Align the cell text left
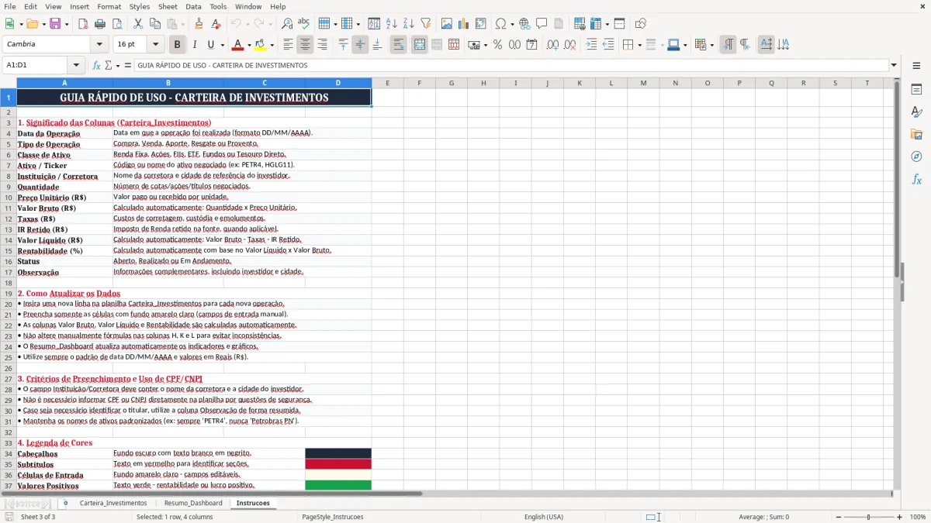Viewport: 931px width, 523px height. coord(288,45)
